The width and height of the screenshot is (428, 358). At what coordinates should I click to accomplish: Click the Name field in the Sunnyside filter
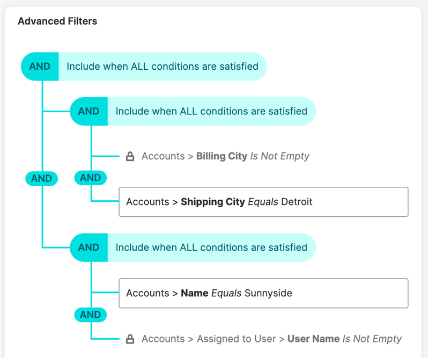tap(194, 293)
